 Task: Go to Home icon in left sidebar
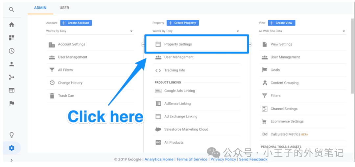click(x=11, y=25)
